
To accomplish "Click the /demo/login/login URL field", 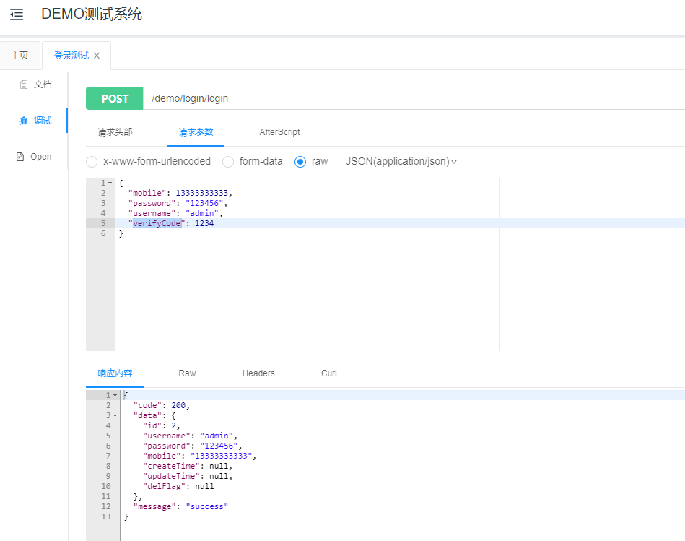I will [414, 98].
